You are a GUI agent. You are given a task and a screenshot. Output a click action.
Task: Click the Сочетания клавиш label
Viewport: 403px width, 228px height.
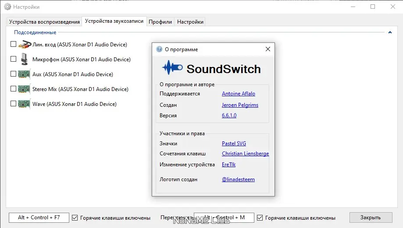click(182, 154)
